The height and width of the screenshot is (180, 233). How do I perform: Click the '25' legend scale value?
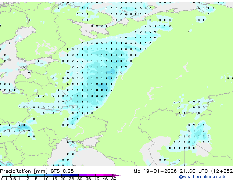click(71, 179)
